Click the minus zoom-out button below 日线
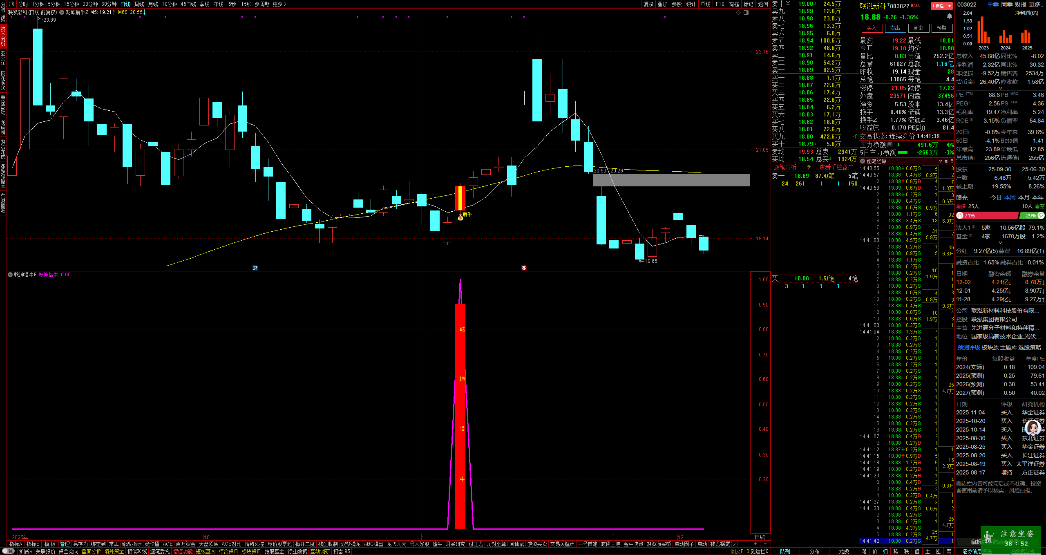This screenshot has height=555, width=1046. pyautogui.click(x=765, y=544)
